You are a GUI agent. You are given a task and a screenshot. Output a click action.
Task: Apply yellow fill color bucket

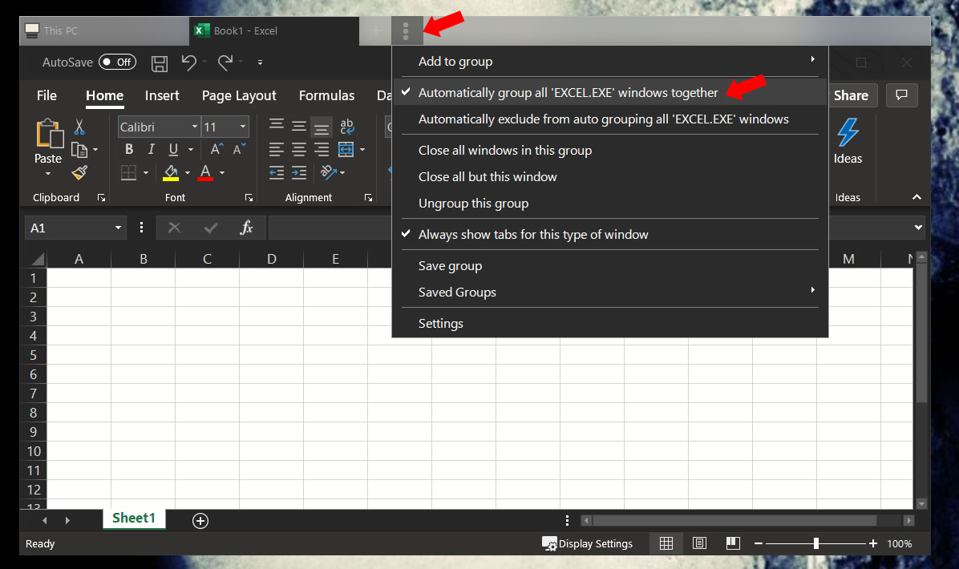point(171,173)
